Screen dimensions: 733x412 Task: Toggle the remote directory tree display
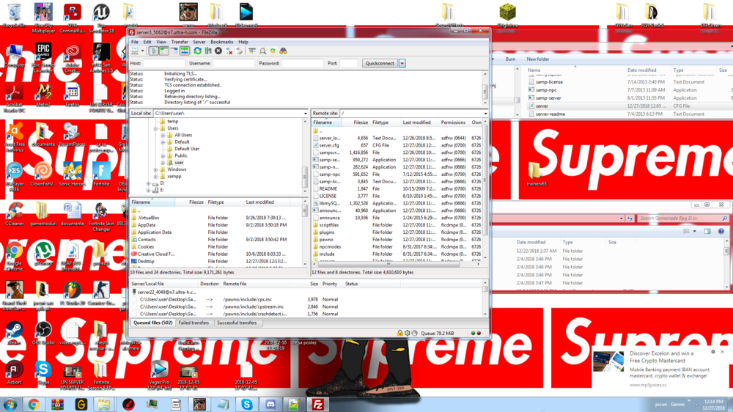click(174, 51)
